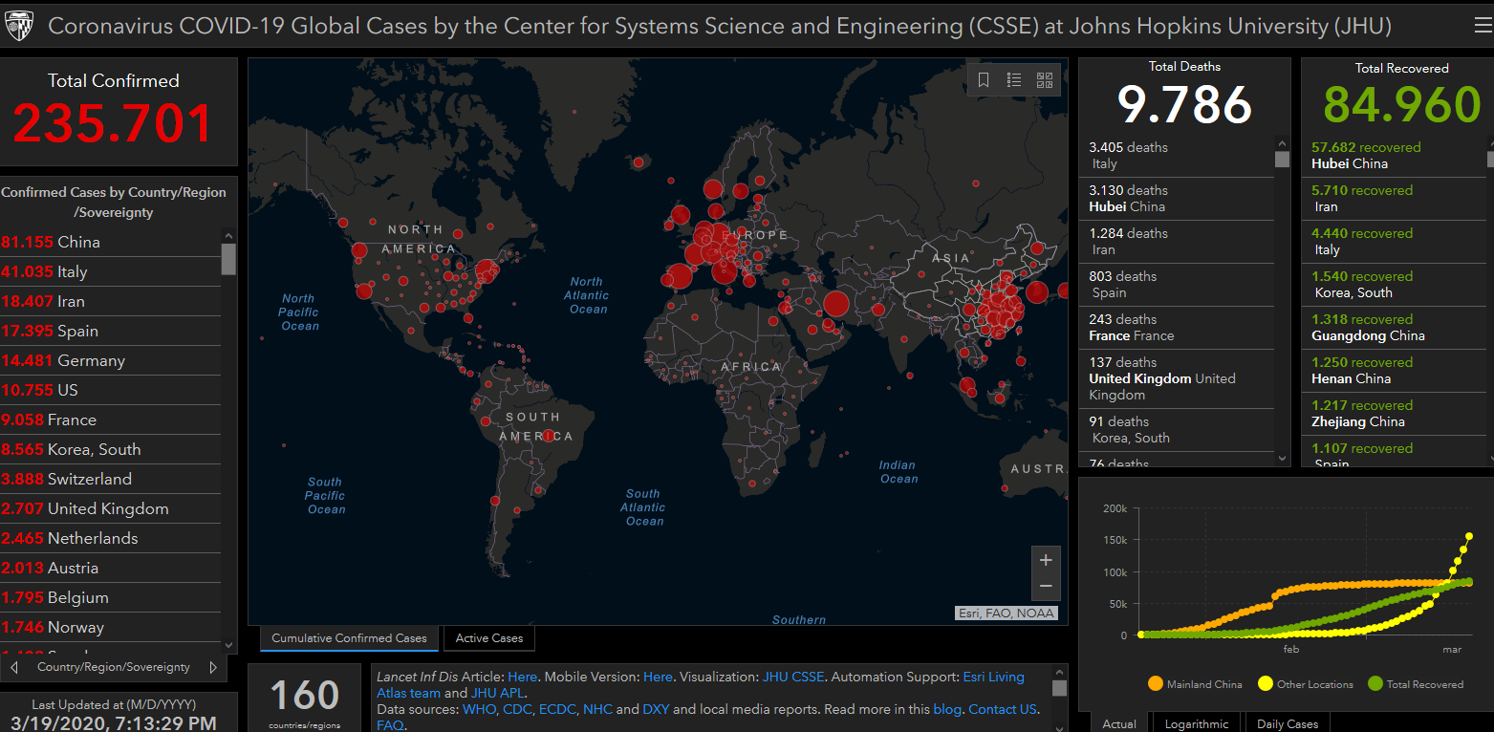Click the up arrow of the credits text scrollbar

[x=1059, y=672]
